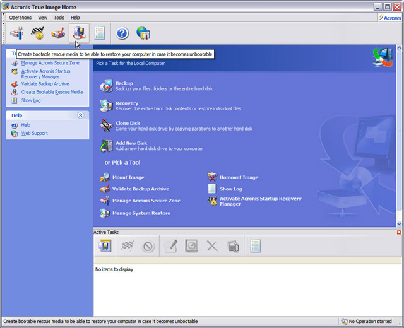Click Acronis logo in top right

pos(389,18)
